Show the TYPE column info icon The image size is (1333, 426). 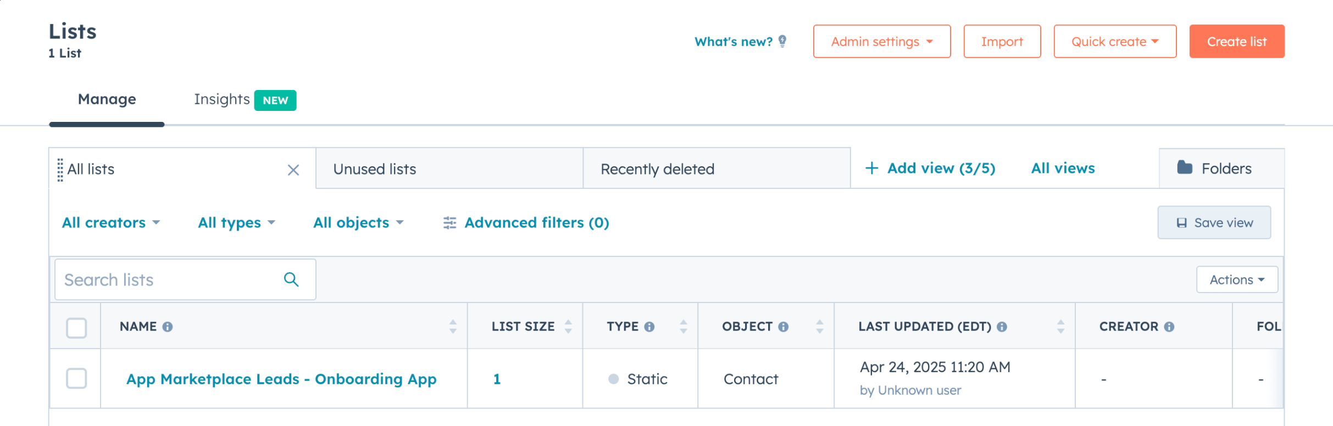[649, 327]
